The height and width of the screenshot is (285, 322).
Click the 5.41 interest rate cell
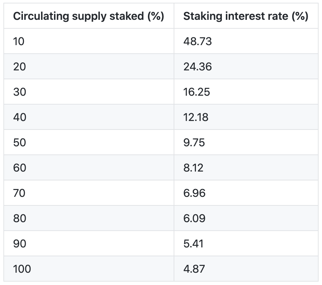[193, 244]
